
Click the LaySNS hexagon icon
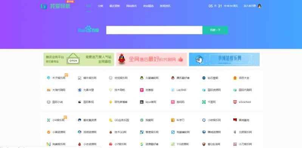(x=173, y=90)
